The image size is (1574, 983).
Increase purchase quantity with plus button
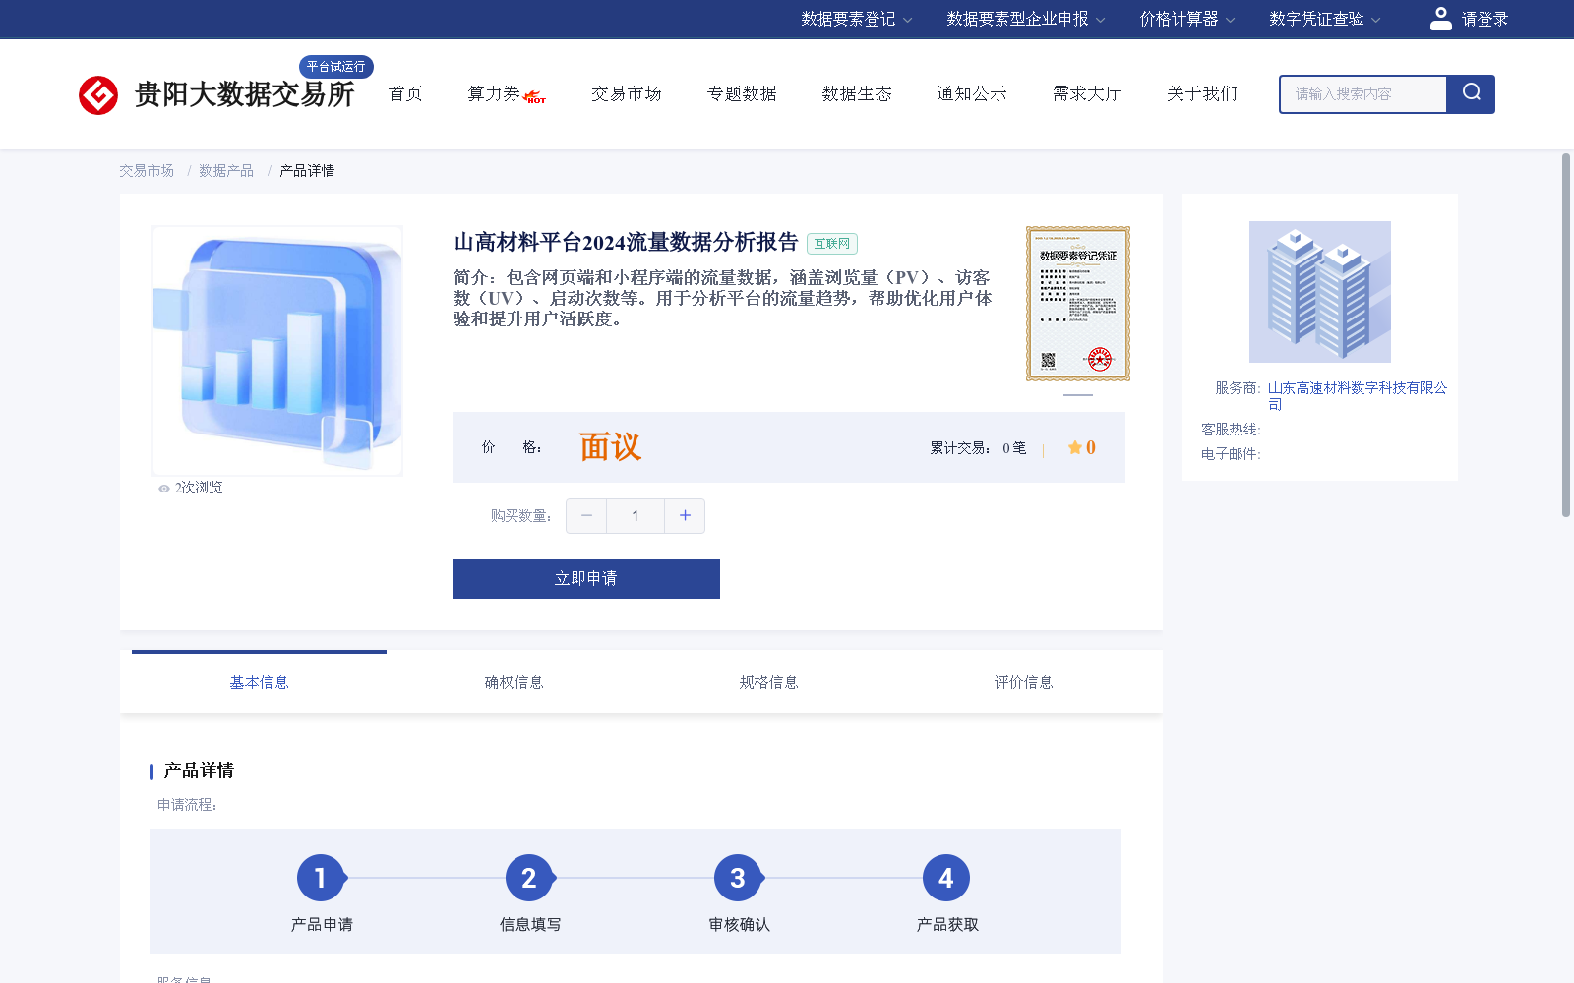[x=685, y=516]
